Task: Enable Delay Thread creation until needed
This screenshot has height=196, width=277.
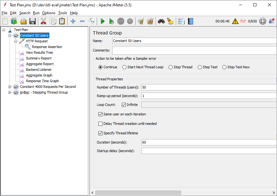Action: [x=100, y=124]
